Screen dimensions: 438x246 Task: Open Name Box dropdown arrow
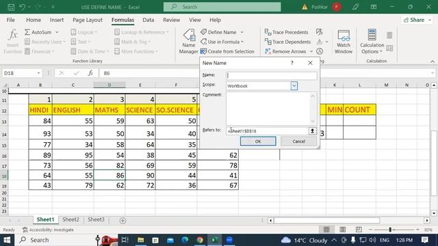(38, 73)
